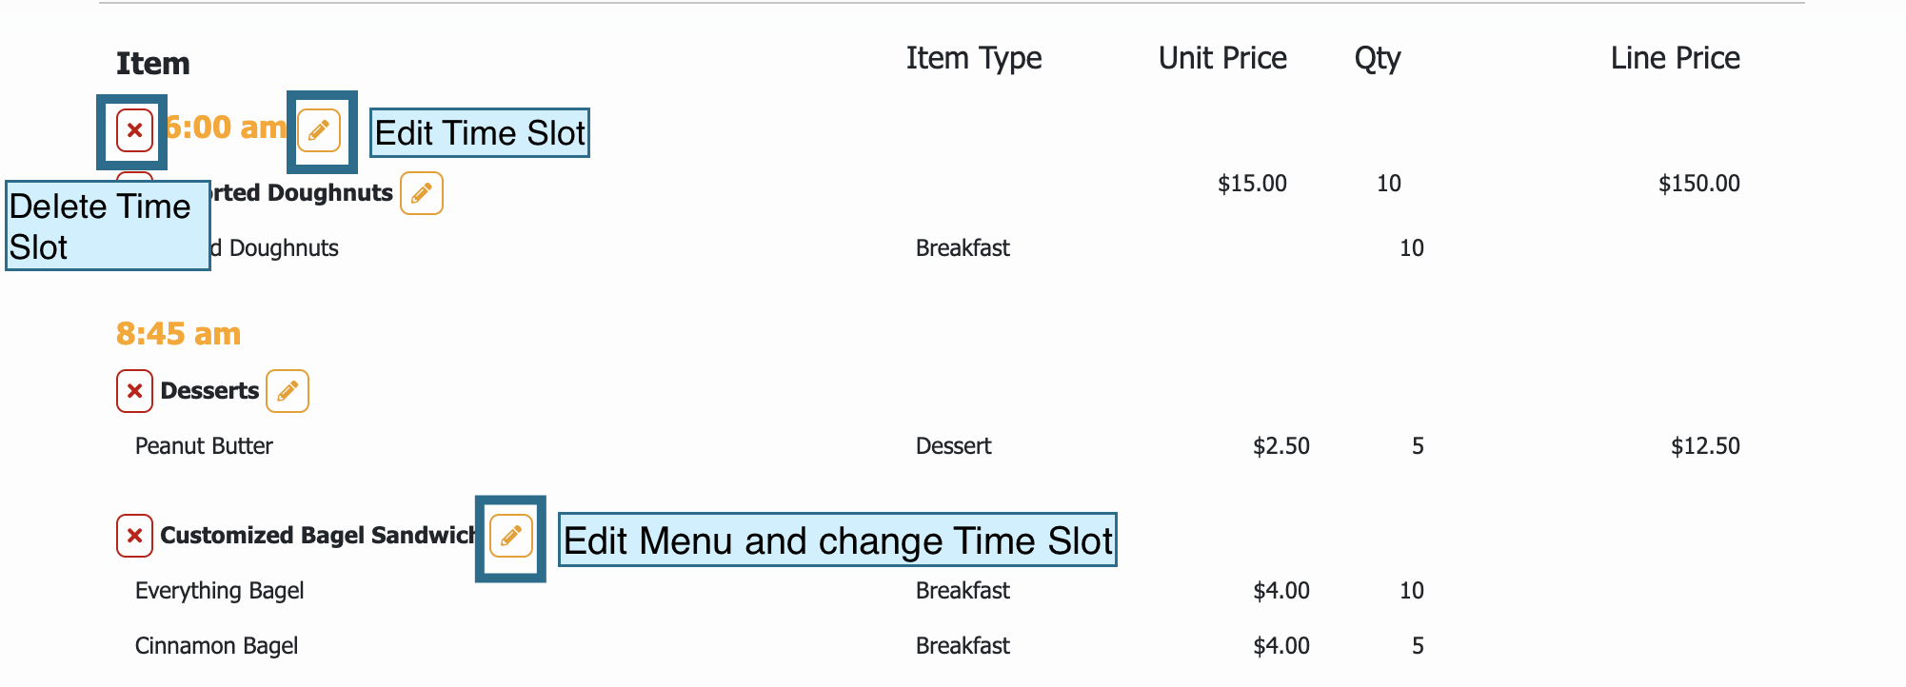
Task: Edit the Customized Bagel Sandwich menu
Action: tap(511, 536)
